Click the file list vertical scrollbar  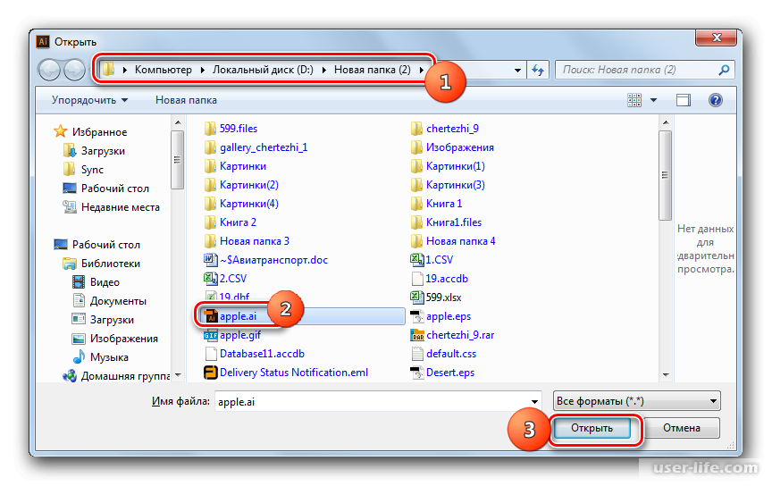666,175
